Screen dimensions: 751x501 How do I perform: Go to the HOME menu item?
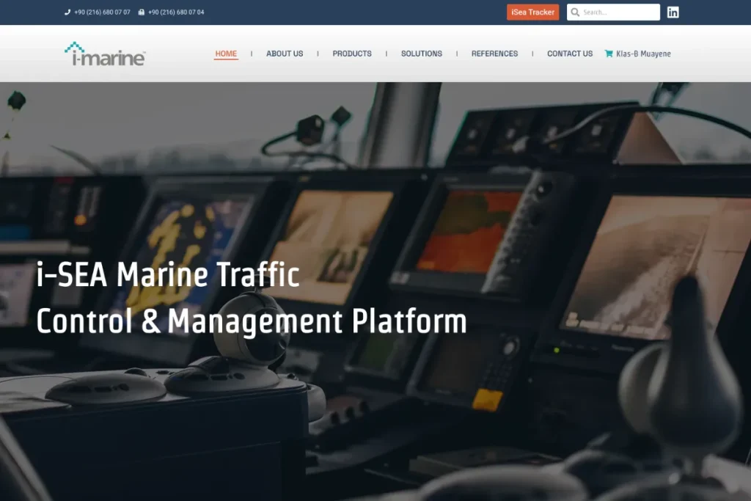point(226,54)
